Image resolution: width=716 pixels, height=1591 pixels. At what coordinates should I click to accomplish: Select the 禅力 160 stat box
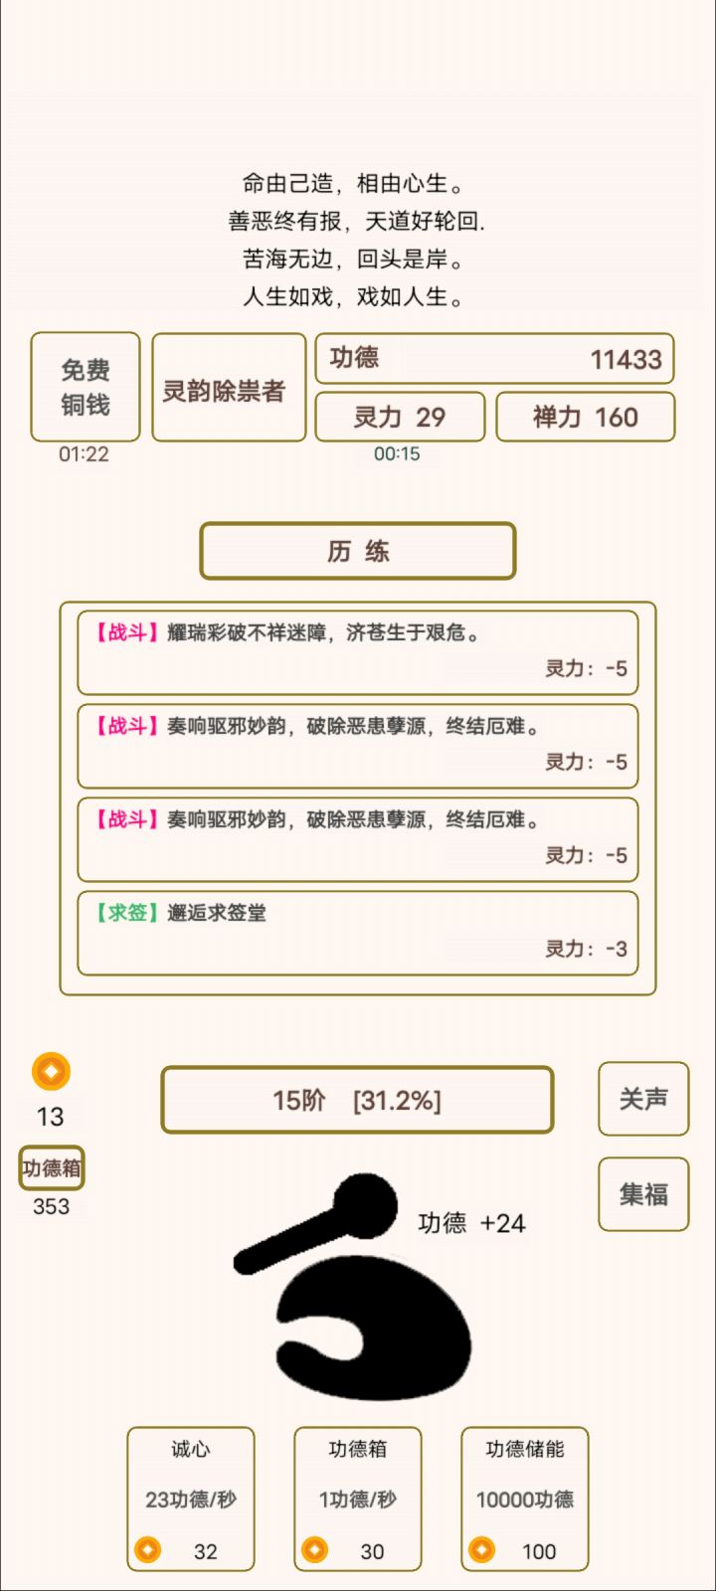point(585,417)
